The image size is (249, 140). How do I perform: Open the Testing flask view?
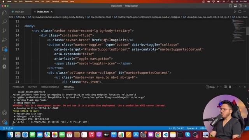pos(4,58)
